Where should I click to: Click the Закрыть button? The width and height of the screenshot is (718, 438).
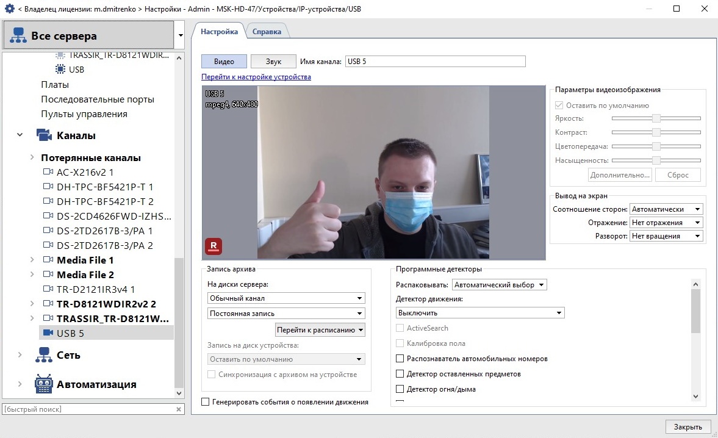coord(687,426)
